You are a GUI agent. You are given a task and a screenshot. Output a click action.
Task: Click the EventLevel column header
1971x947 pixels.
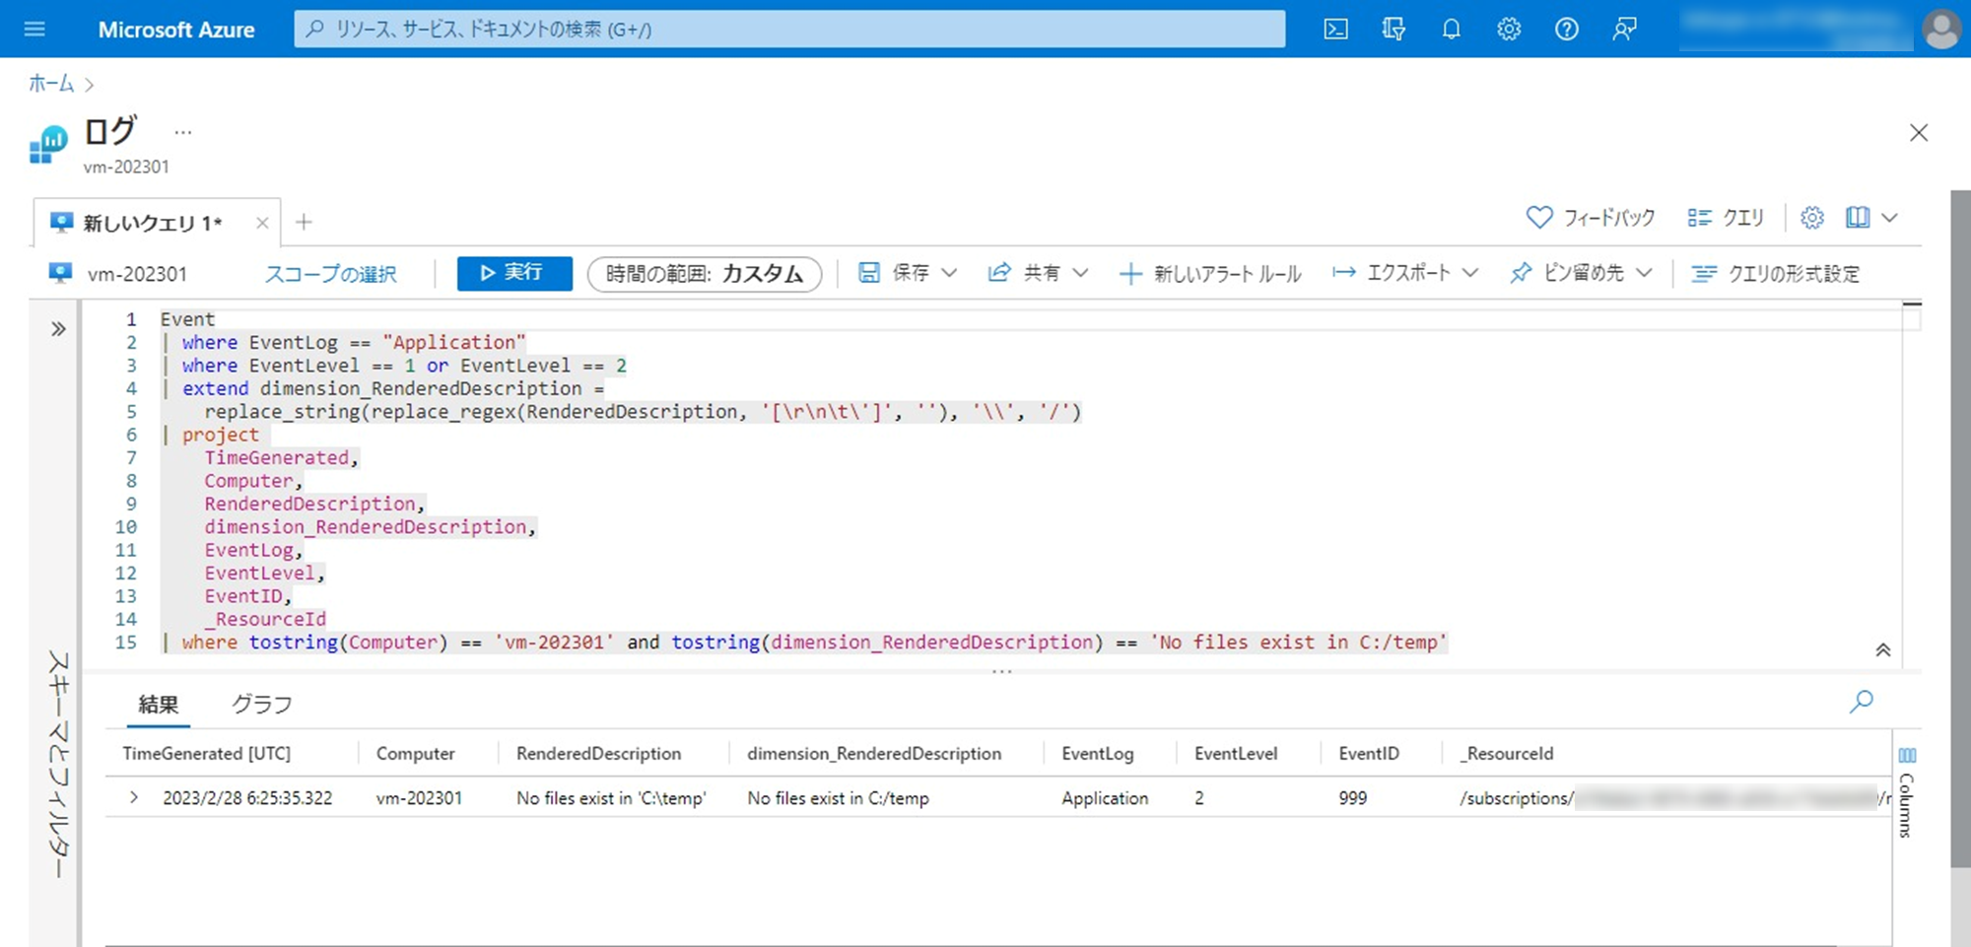1236,754
